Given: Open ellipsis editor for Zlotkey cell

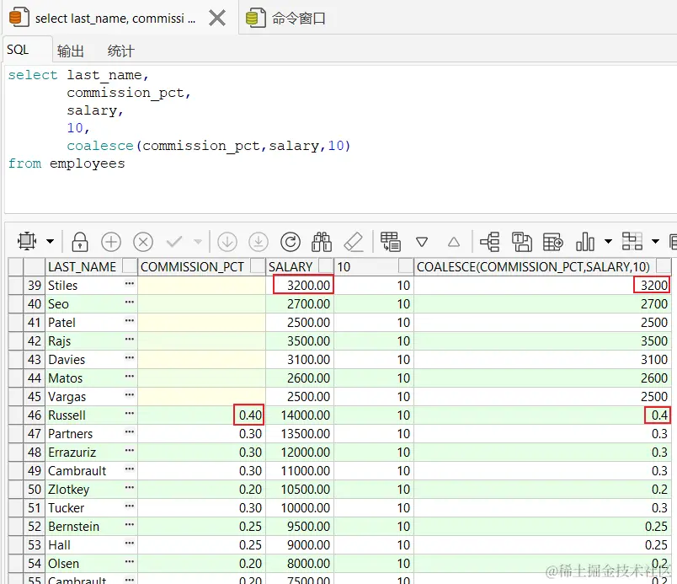Looking at the screenshot, I should (130, 488).
